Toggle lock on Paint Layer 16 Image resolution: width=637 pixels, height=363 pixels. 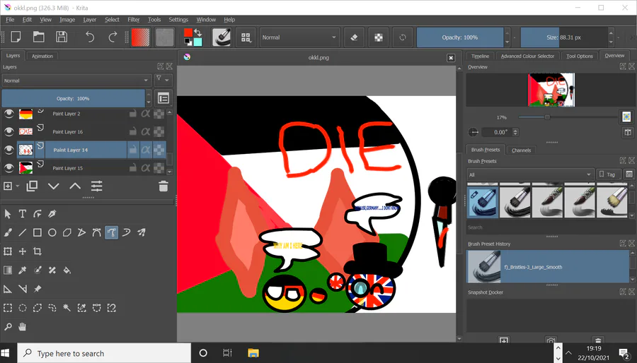tap(133, 131)
